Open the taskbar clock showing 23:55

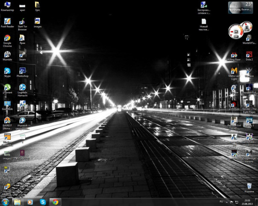click(x=247, y=202)
